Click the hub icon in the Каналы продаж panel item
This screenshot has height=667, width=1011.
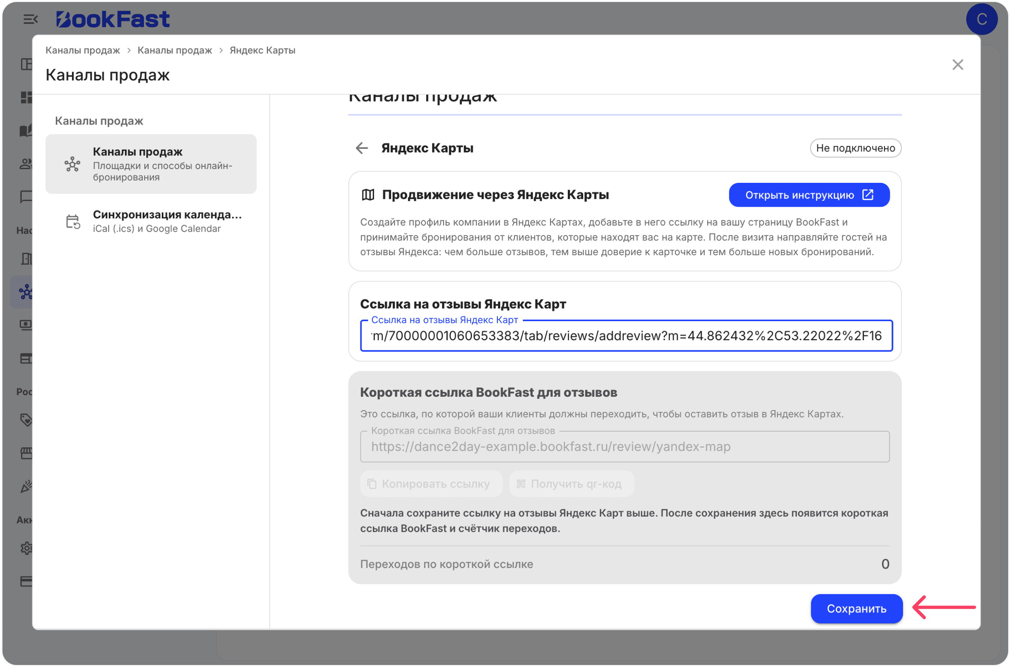pos(72,164)
